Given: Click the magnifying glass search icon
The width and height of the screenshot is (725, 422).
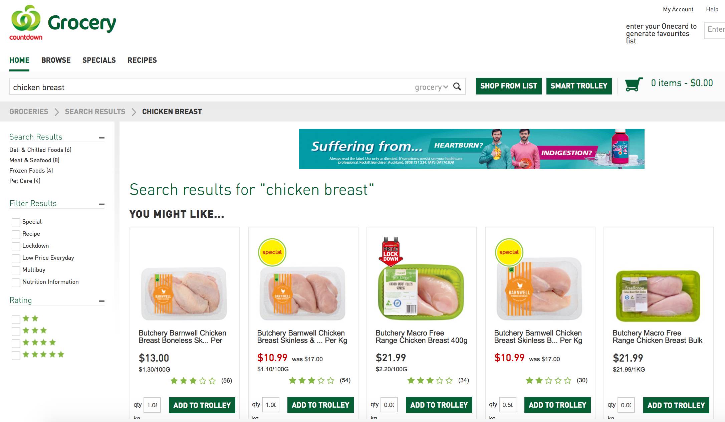Looking at the screenshot, I should [x=457, y=87].
